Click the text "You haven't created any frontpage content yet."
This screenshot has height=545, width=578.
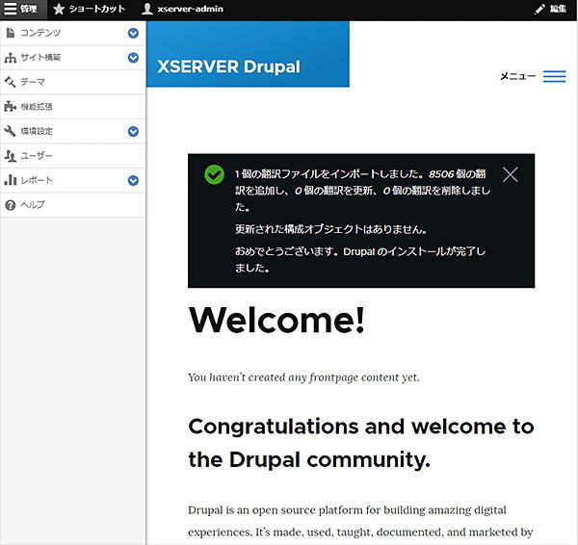tap(303, 377)
